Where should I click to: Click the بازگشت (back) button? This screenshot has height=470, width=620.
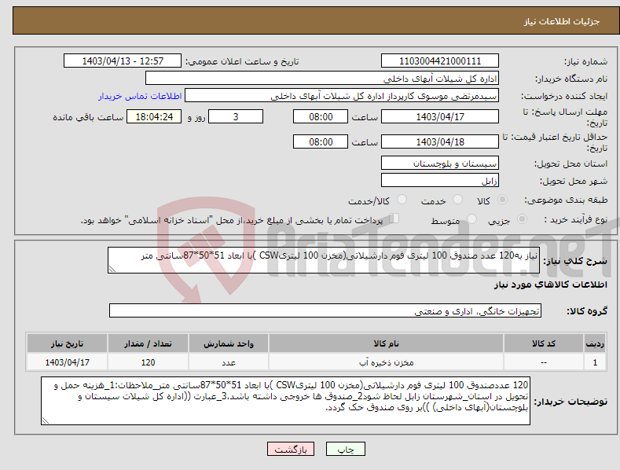tap(291, 449)
